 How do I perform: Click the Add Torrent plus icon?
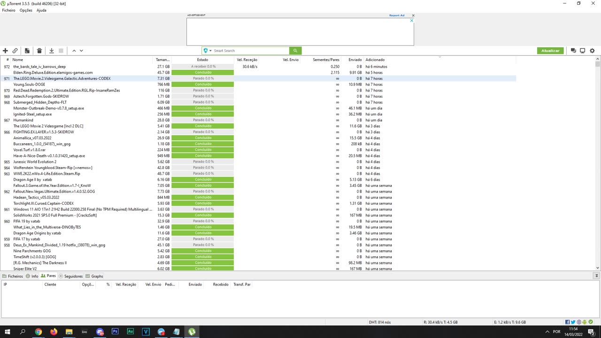(x=5, y=51)
